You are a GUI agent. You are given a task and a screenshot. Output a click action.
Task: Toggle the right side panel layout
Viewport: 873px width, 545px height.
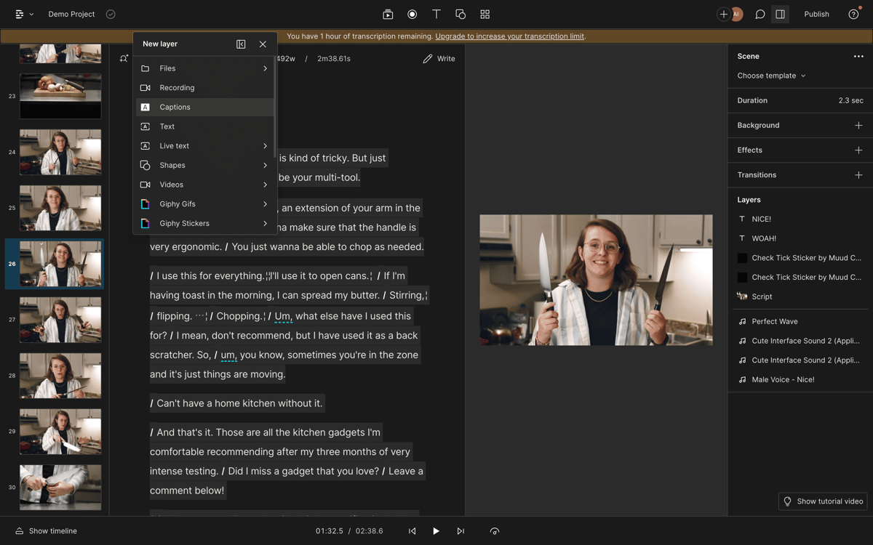[780, 14]
